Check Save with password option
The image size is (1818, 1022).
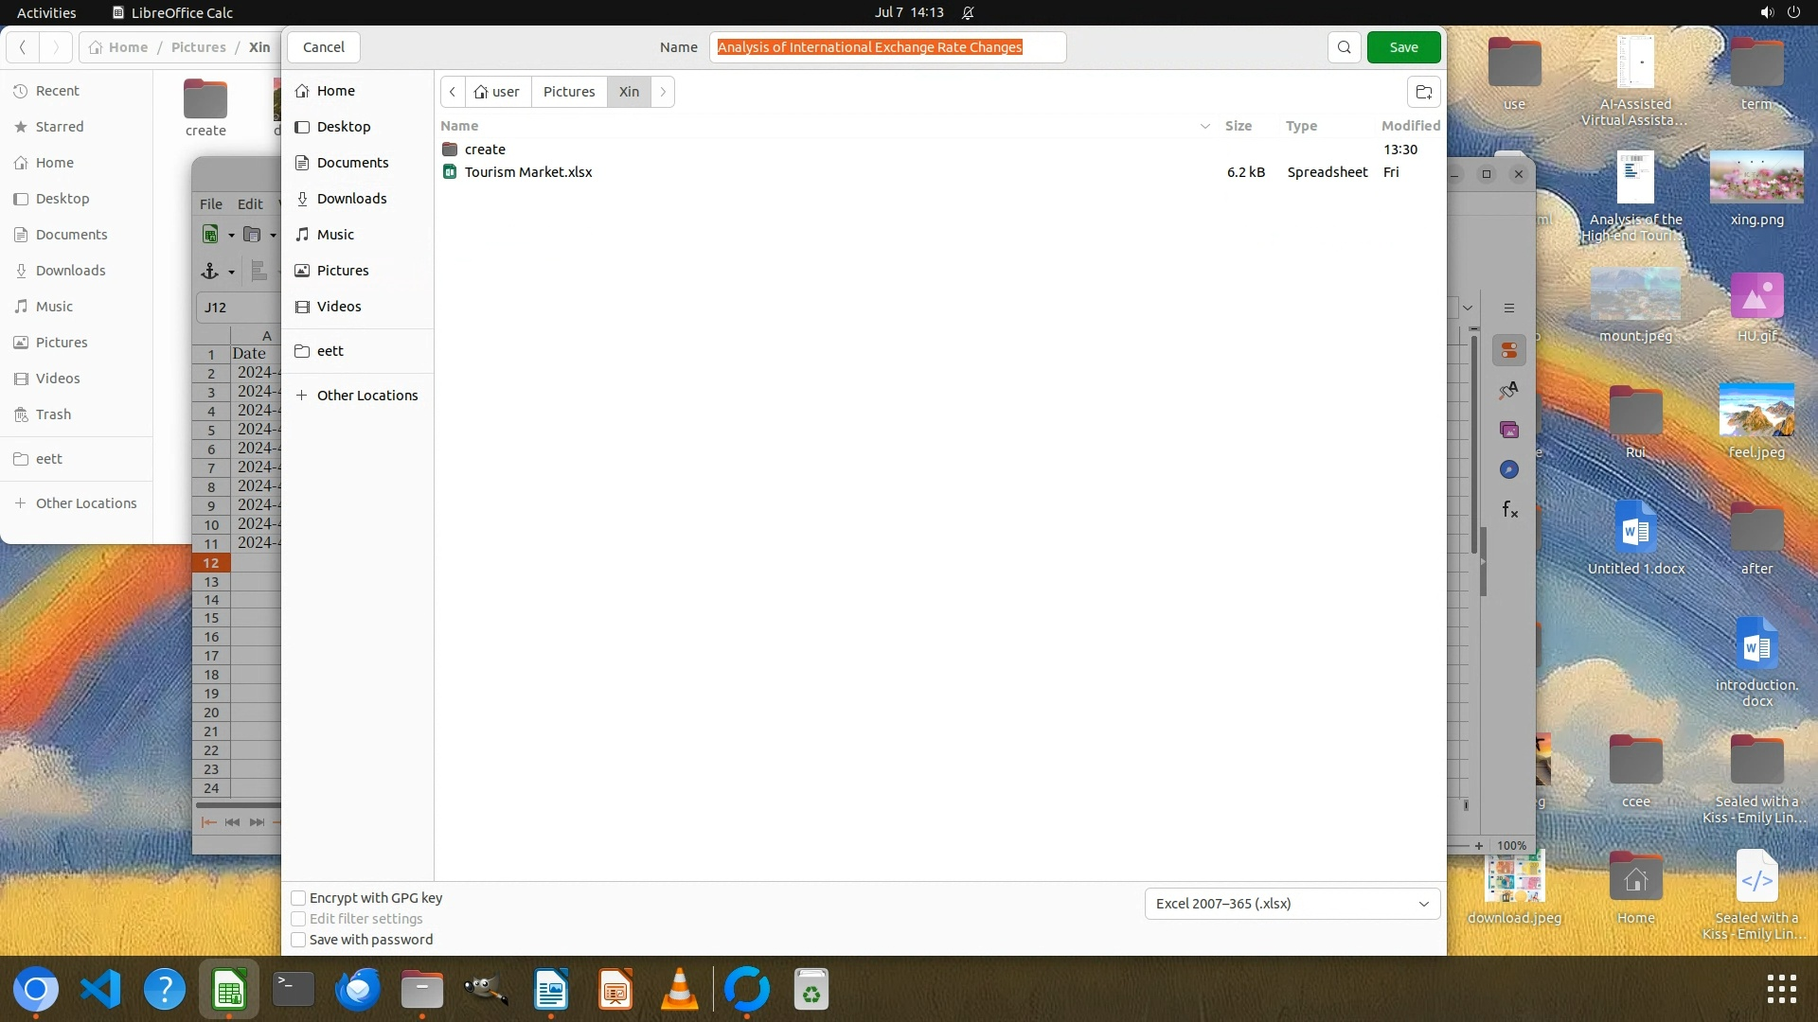(x=298, y=940)
